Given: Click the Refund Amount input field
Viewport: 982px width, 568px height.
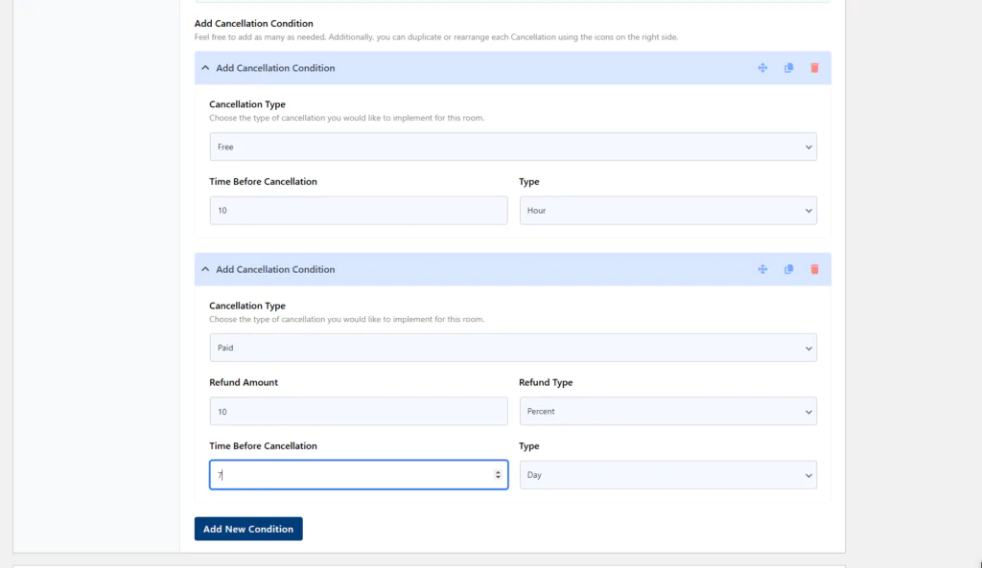Looking at the screenshot, I should pyautogui.click(x=359, y=411).
